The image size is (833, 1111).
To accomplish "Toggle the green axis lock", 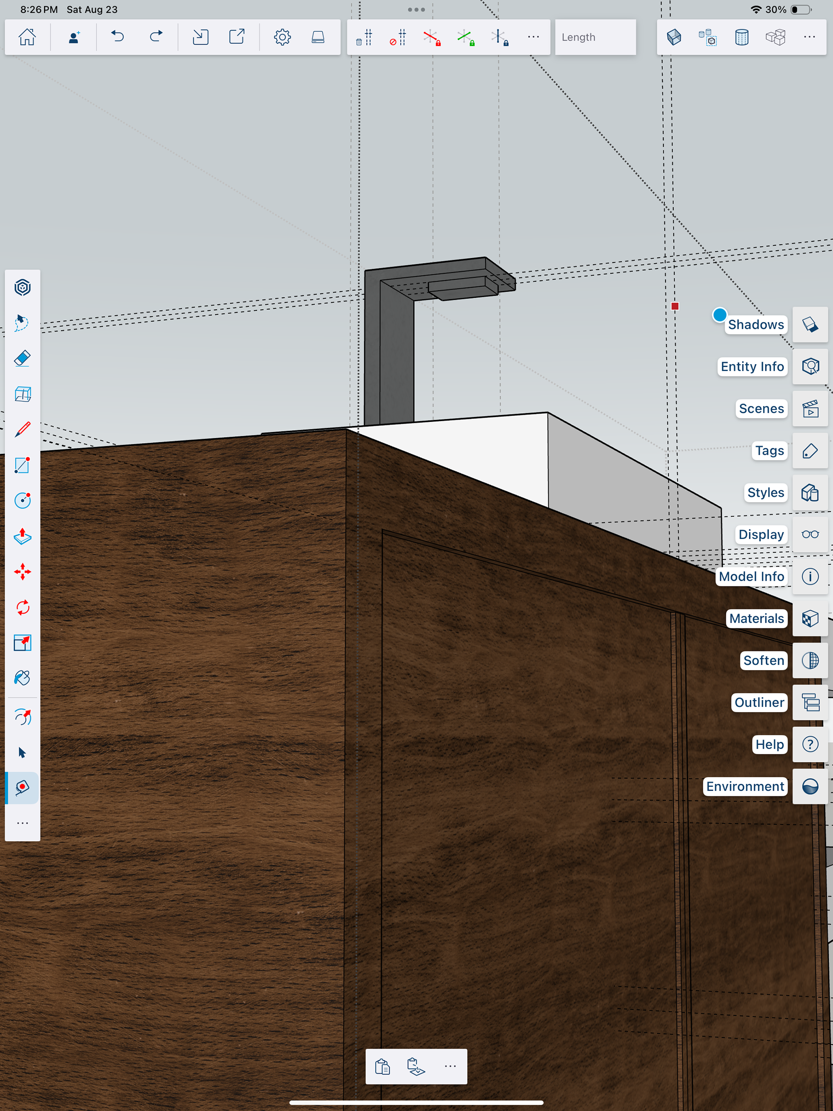I will (x=466, y=37).
